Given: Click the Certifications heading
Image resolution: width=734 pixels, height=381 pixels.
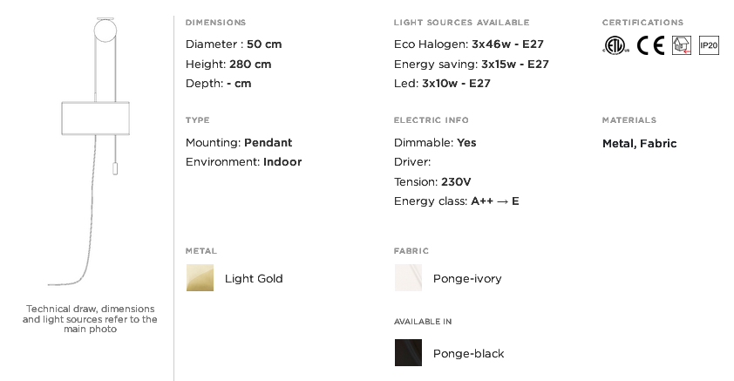Looking at the screenshot, I should tap(642, 23).
